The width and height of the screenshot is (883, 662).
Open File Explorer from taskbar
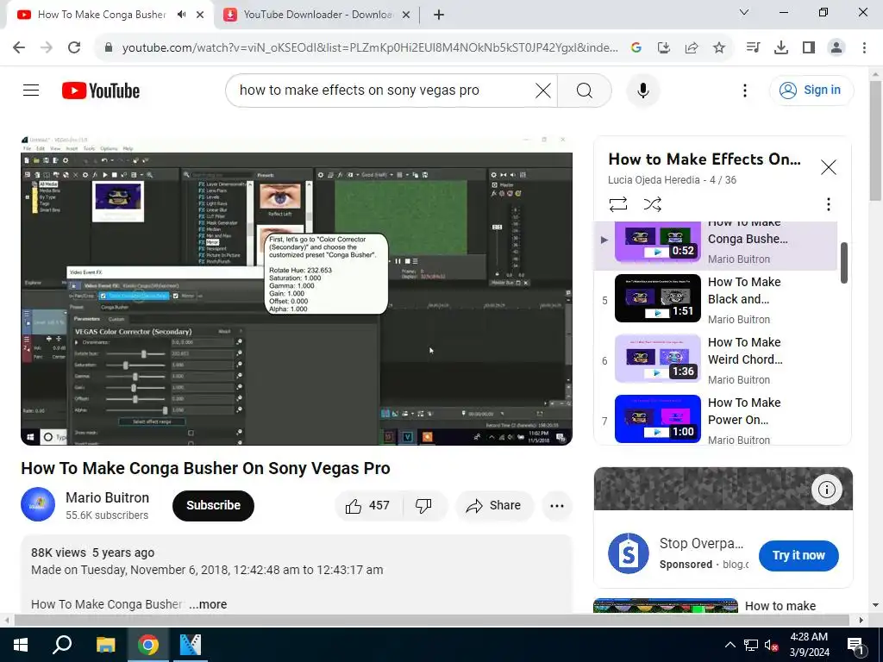pos(105,645)
